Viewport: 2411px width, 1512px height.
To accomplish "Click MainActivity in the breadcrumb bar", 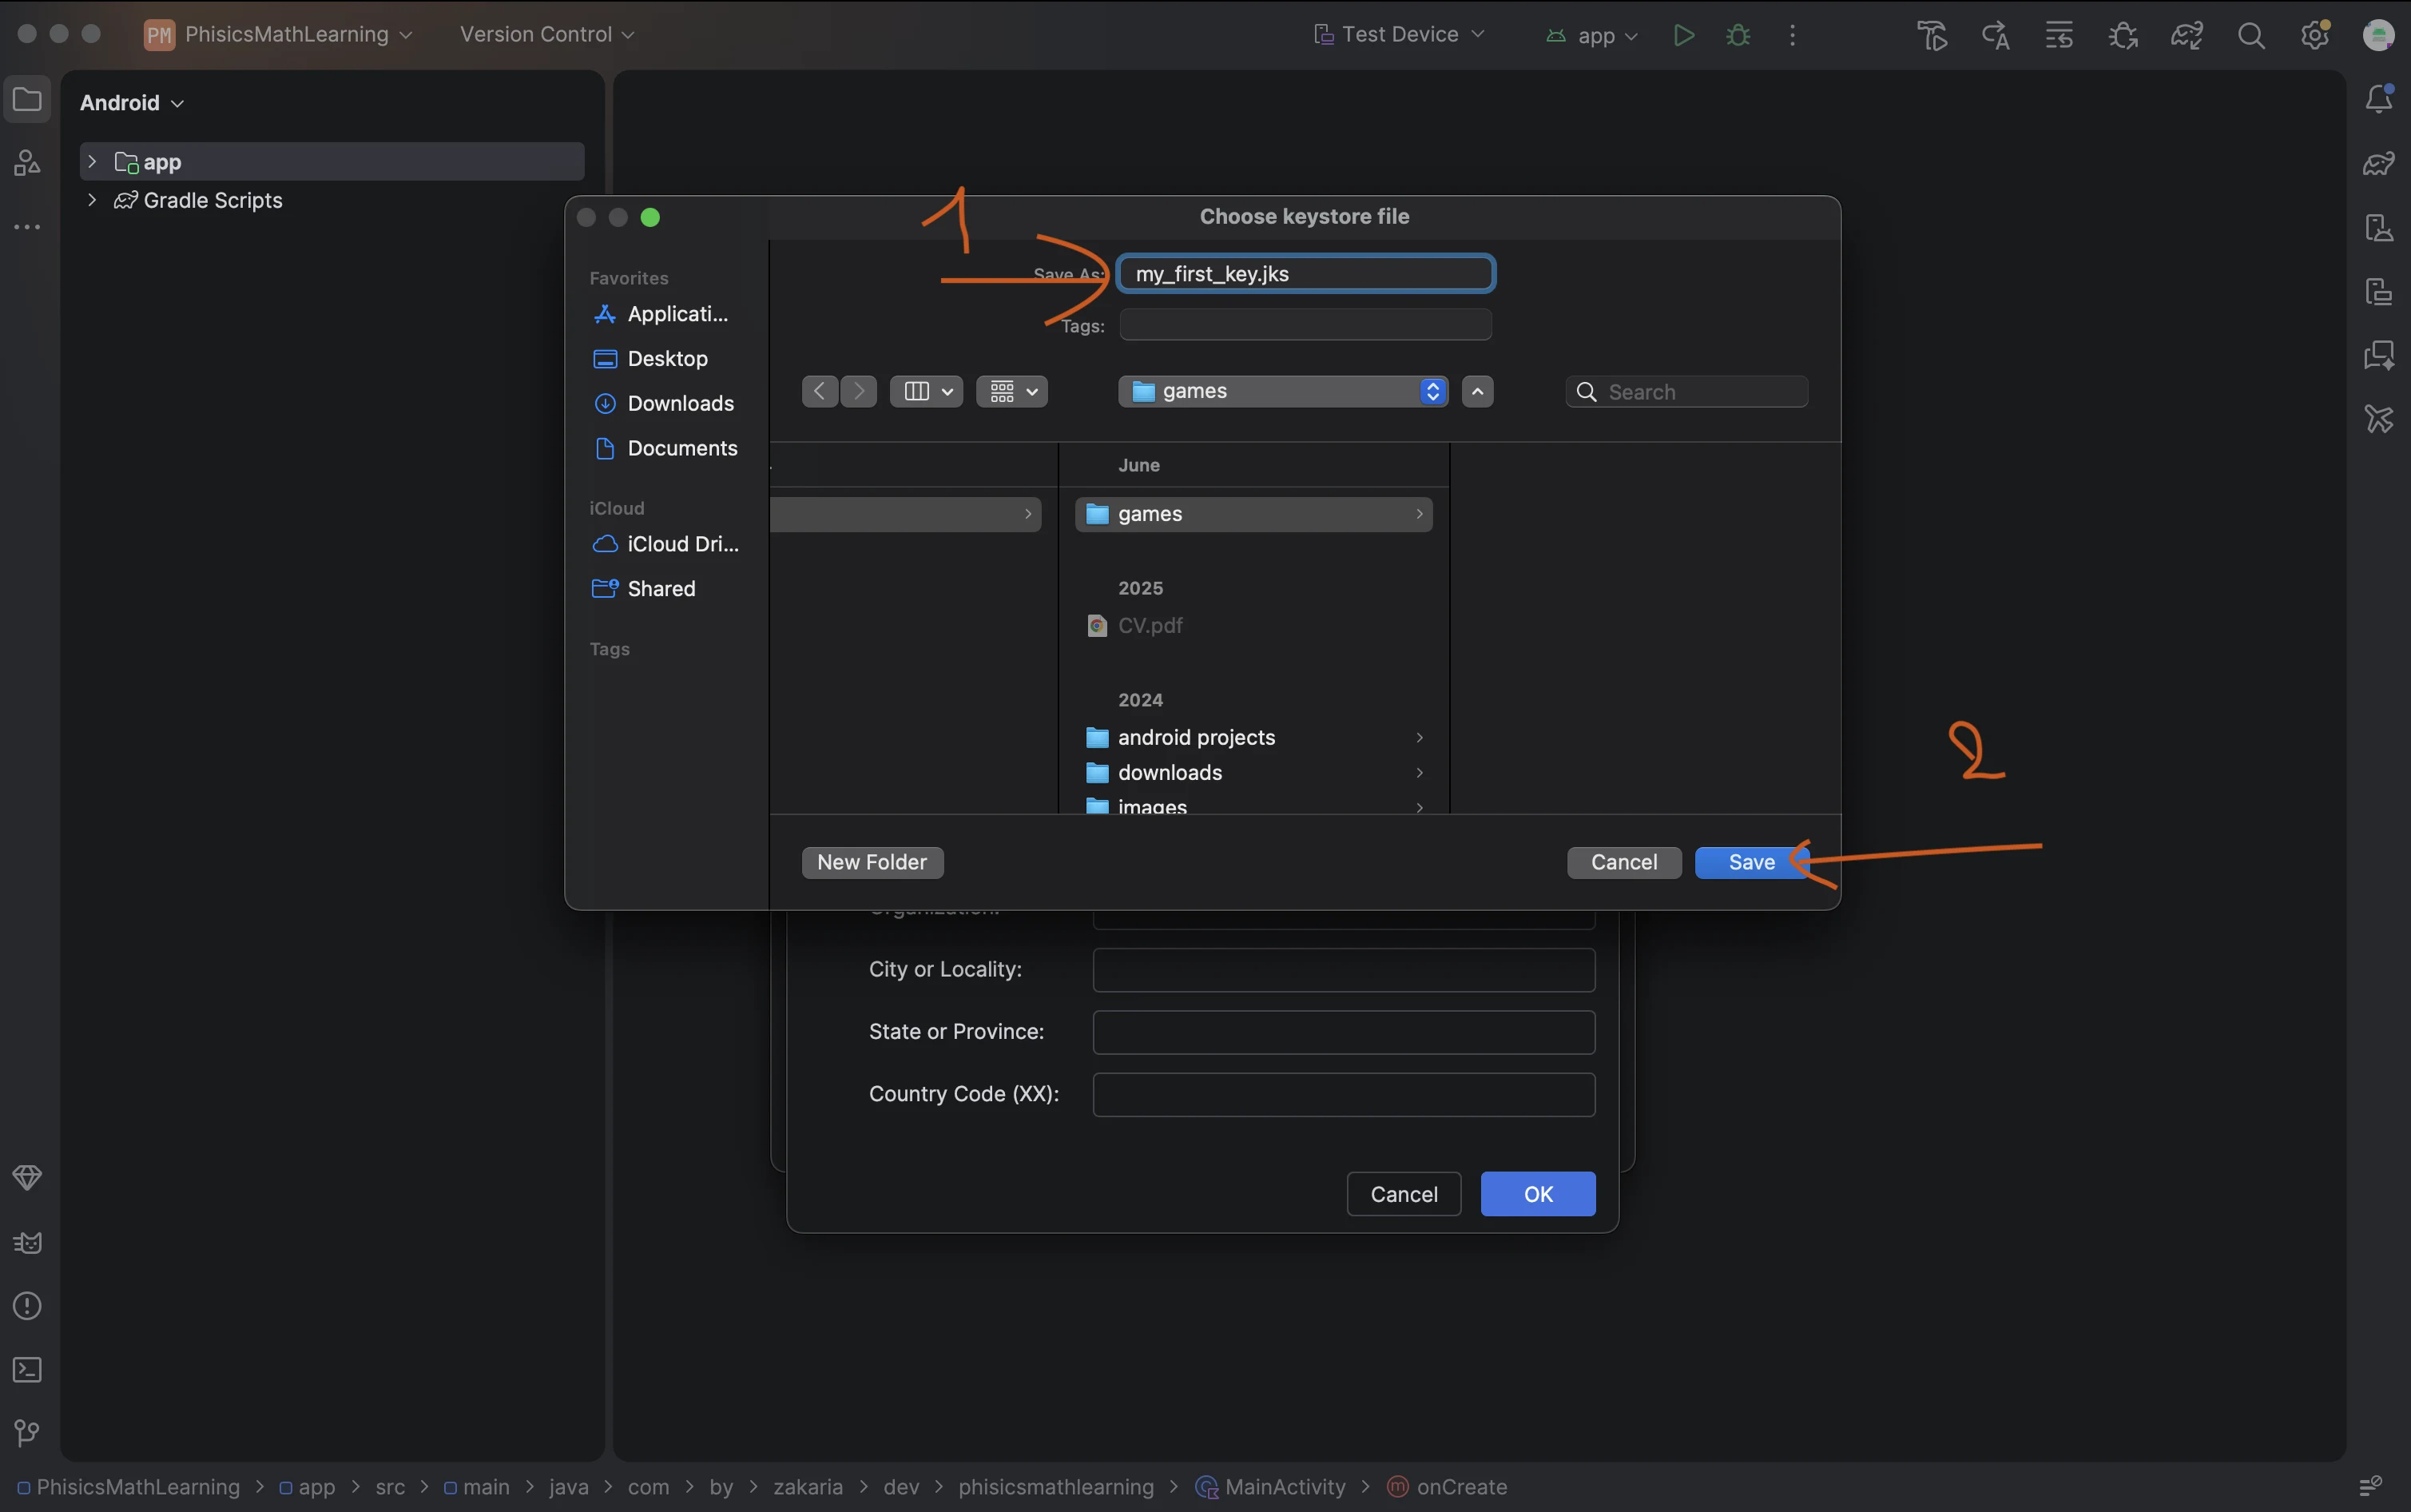I will [1272, 1487].
